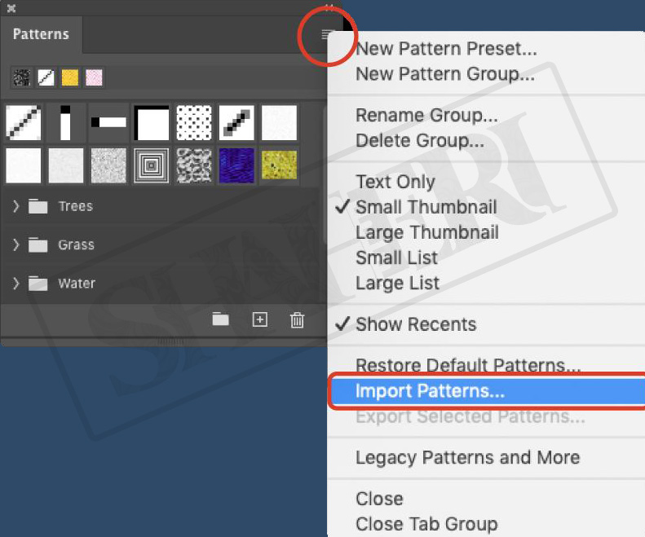
Task: Click the create new group folder icon
Action: 221,319
